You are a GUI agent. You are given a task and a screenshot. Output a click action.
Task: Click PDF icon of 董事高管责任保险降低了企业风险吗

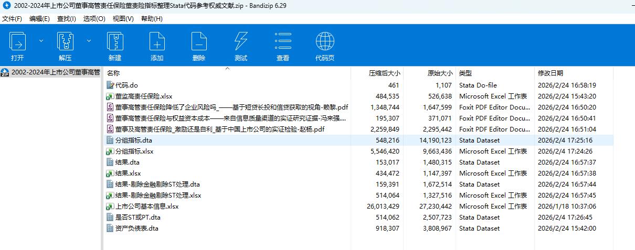click(110, 107)
